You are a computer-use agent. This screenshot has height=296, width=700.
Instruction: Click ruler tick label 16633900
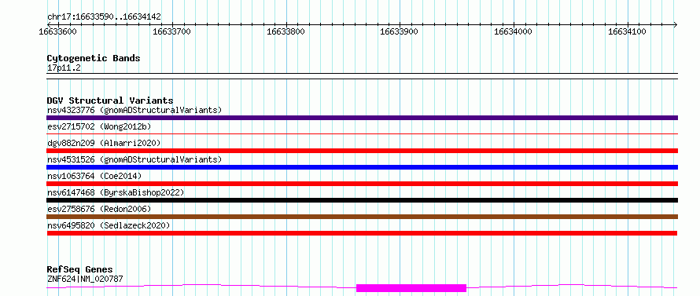[x=399, y=31]
